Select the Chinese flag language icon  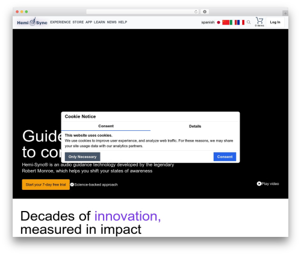(x=226, y=22)
